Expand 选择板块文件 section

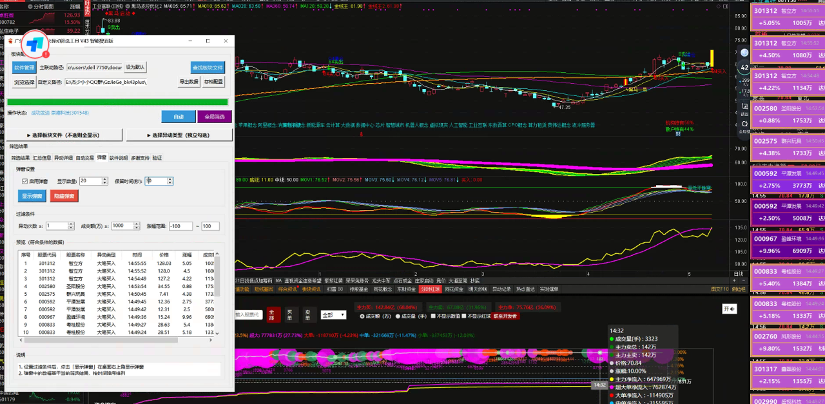pos(64,135)
